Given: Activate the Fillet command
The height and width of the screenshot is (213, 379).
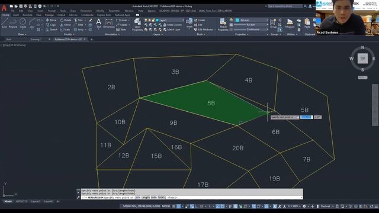Looking at the screenshot, I should point(79,25).
